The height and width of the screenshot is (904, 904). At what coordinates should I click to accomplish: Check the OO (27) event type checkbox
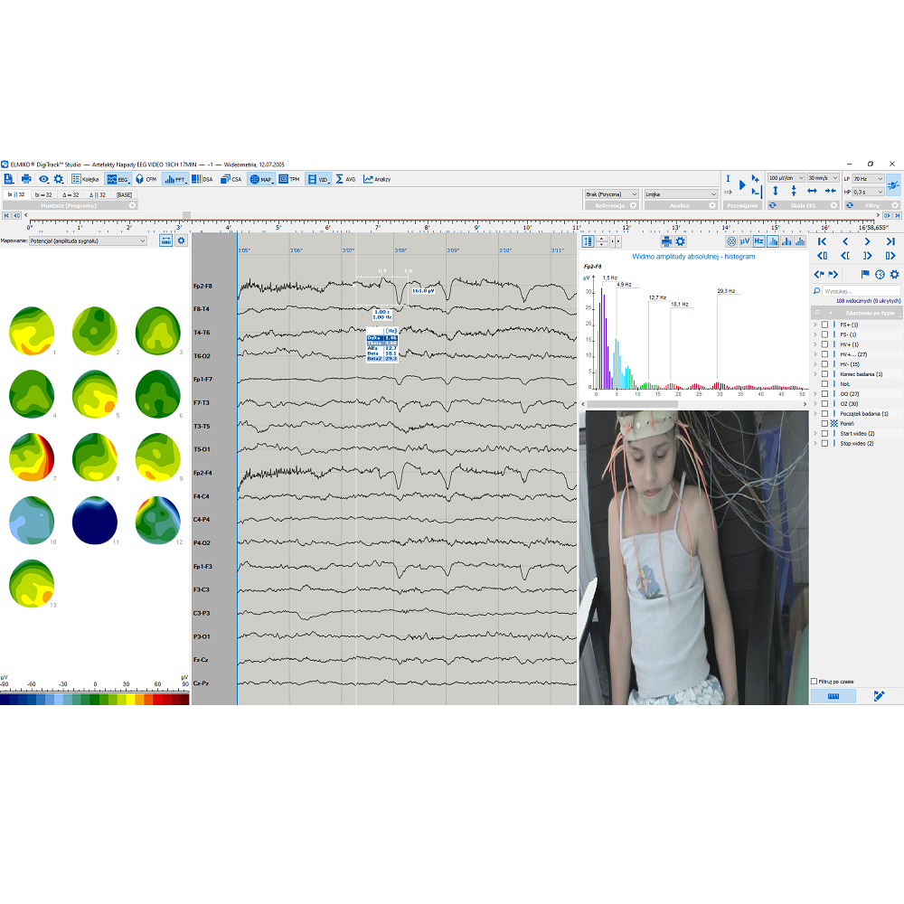pos(824,394)
